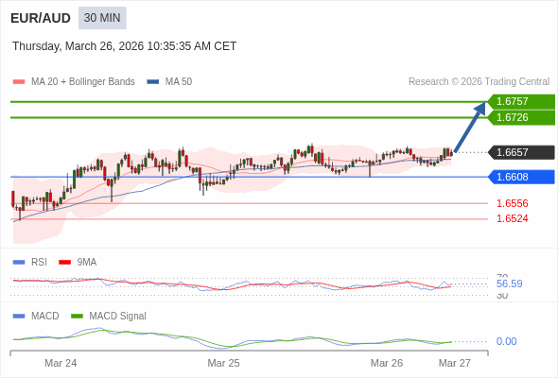Viewport: 558px width, 378px height.
Task: Click the Research © 2026 Trading Central text
Action: tap(479, 82)
